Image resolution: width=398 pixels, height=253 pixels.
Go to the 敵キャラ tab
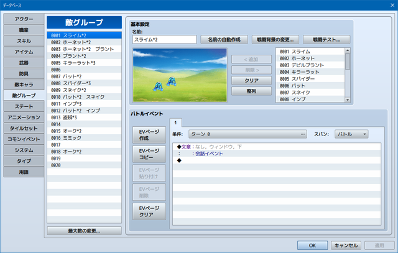coord(24,85)
